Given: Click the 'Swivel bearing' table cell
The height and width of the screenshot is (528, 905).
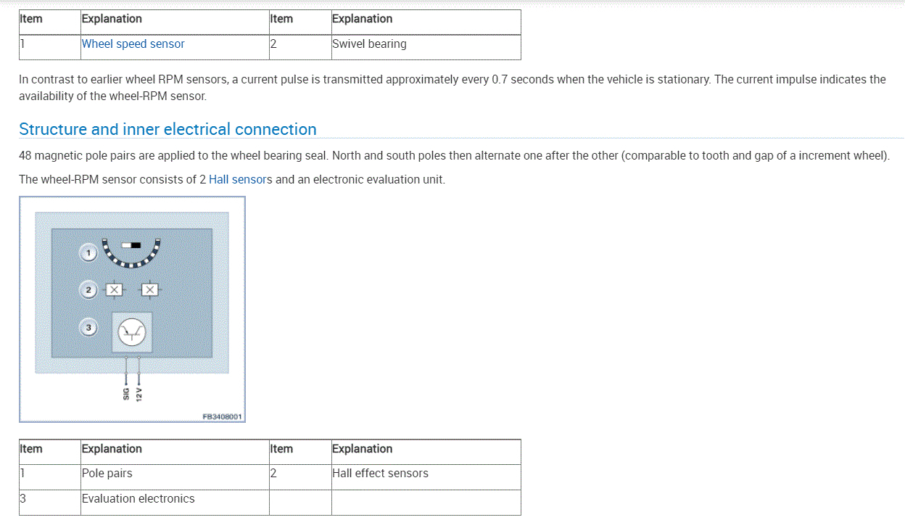Looking at the screenshot, I should coord(426,47).
